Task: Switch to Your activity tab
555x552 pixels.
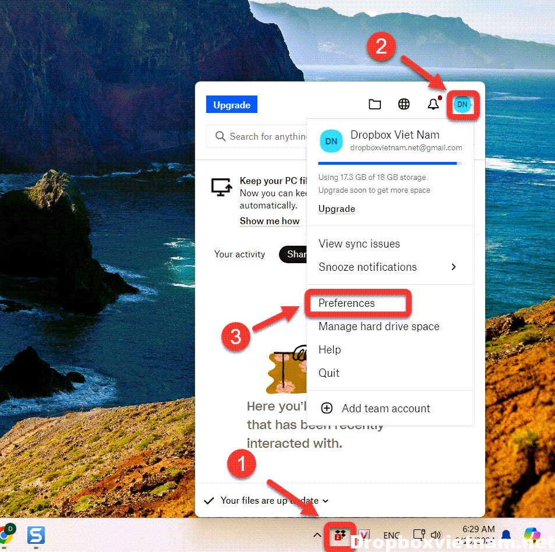Action: (x=239, y=254)
